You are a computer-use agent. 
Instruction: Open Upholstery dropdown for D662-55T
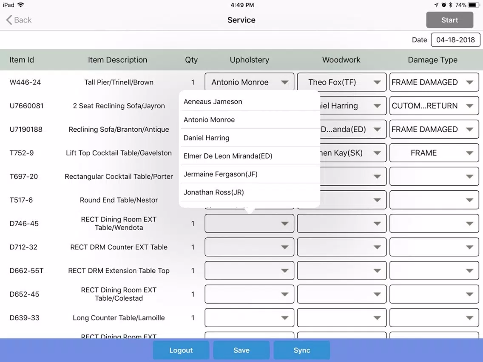coord(249,271)
